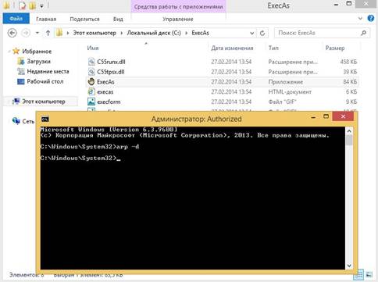Click the command prompt scrollbar thumb

coord(349,141)
